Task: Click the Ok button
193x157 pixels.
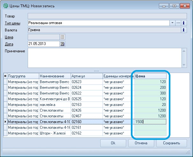Action: pos(113,143)
